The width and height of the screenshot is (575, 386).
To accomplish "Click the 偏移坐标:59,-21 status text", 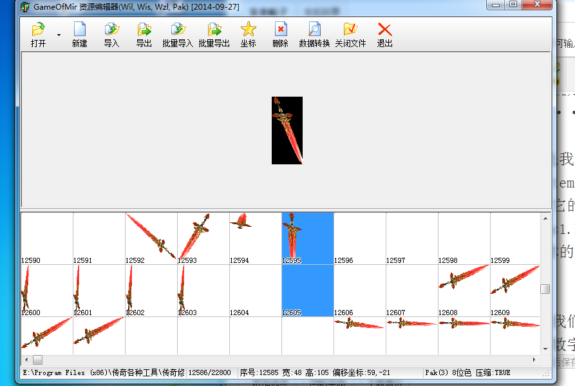I will (361, 373).
